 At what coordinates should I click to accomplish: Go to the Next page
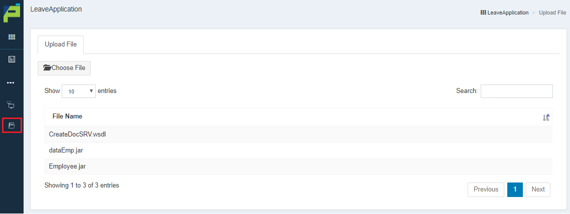pos(538,189)
